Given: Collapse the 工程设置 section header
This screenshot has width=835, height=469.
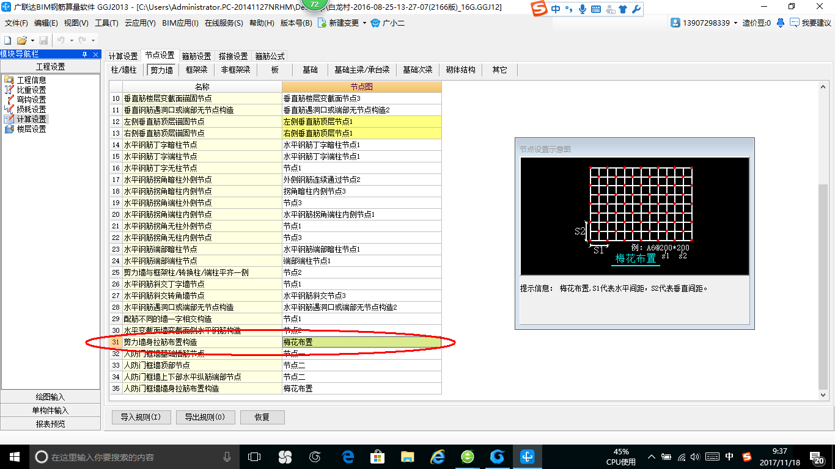Looking at the screenshot, I should (x=50, y=67).
